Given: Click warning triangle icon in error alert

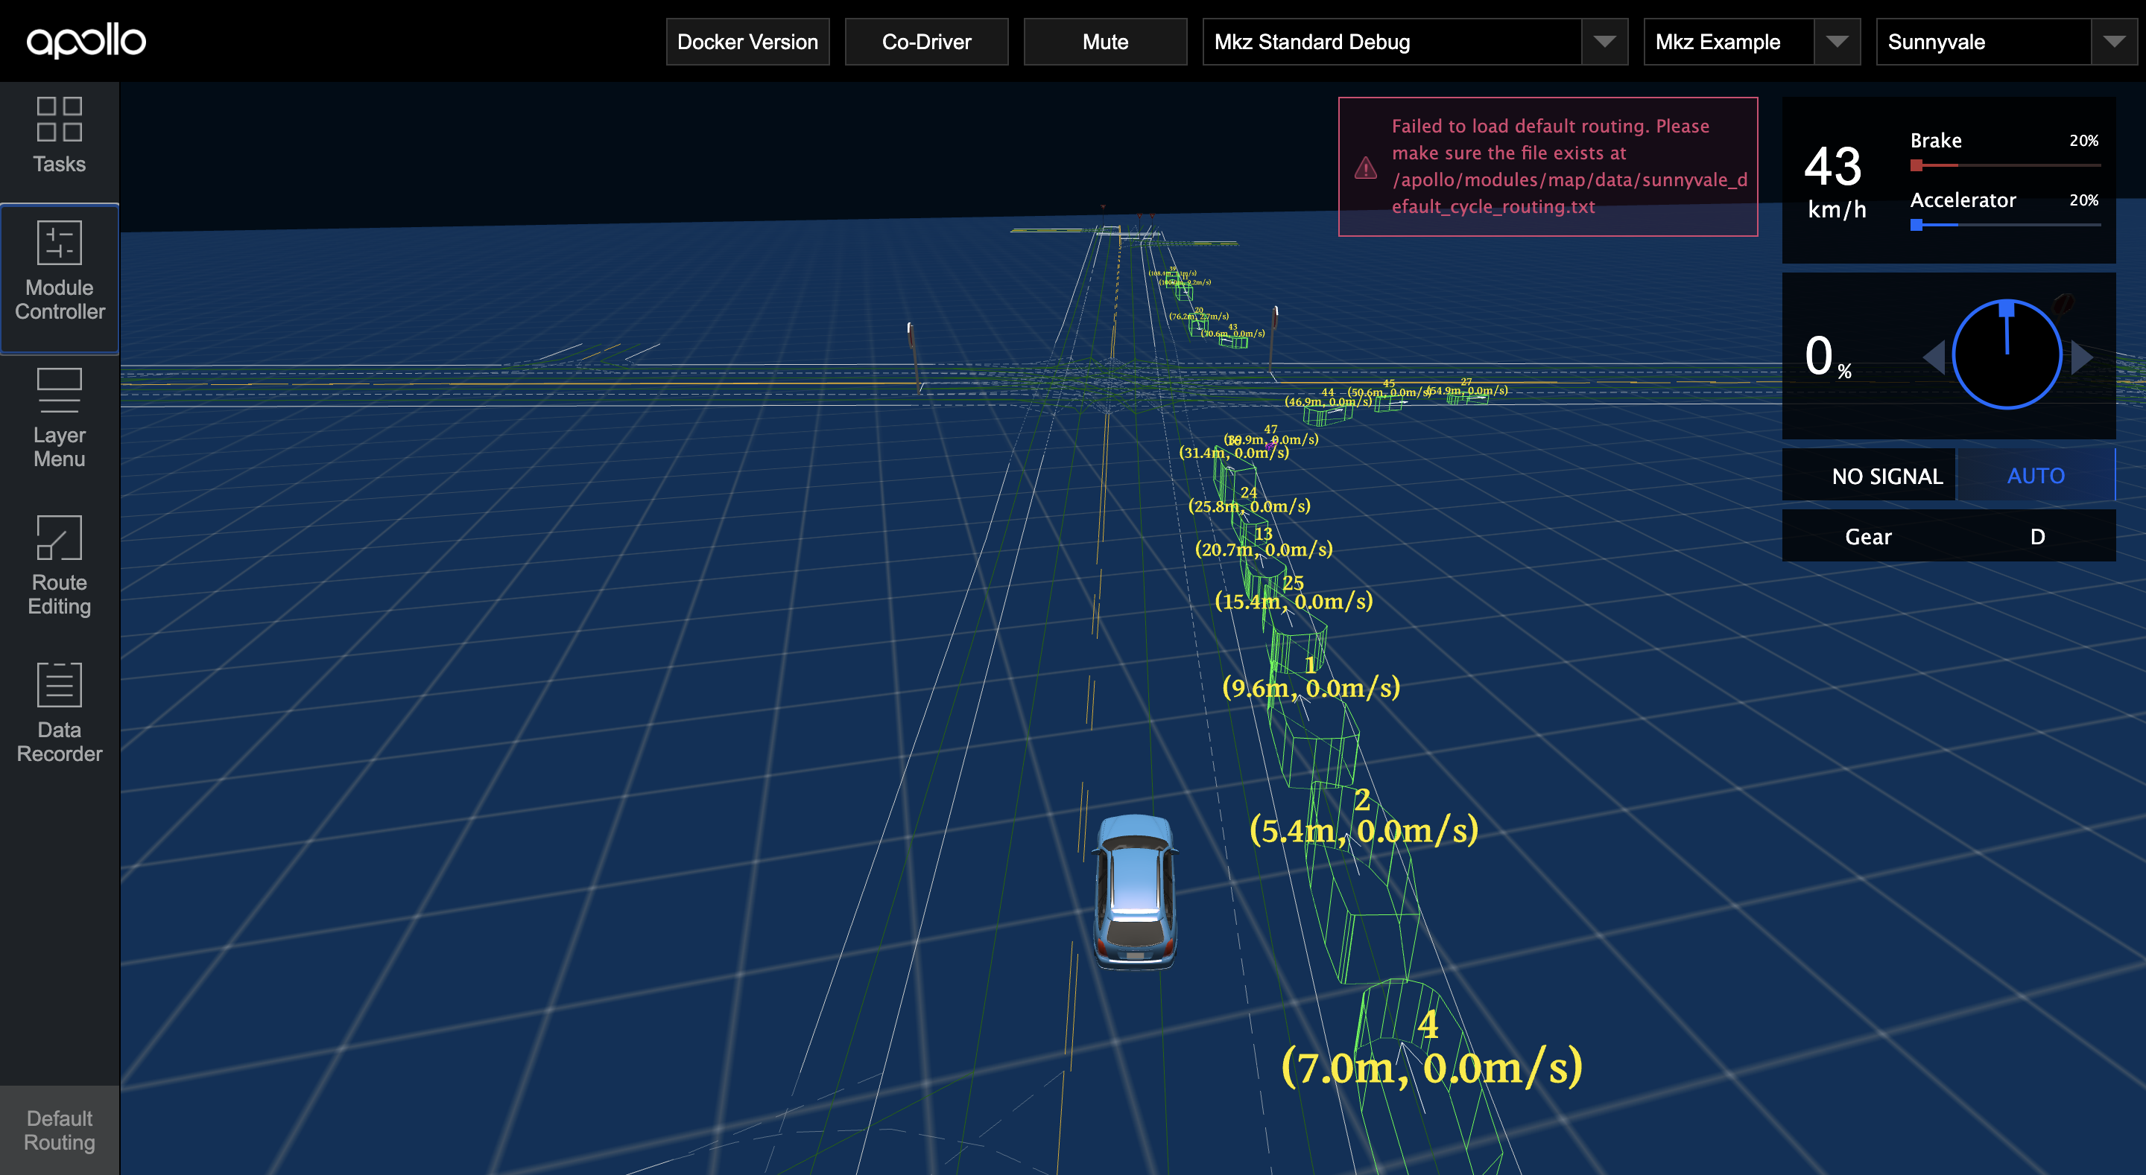Looking at the screenshot, I should tap(1365, 168).
